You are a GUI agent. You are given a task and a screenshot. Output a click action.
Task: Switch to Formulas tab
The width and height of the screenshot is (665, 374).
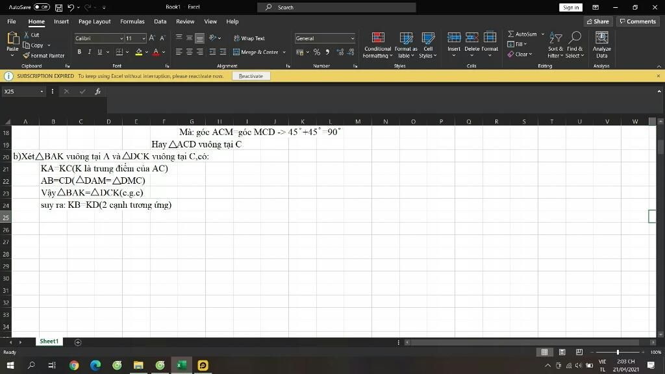tap(132, 21)
